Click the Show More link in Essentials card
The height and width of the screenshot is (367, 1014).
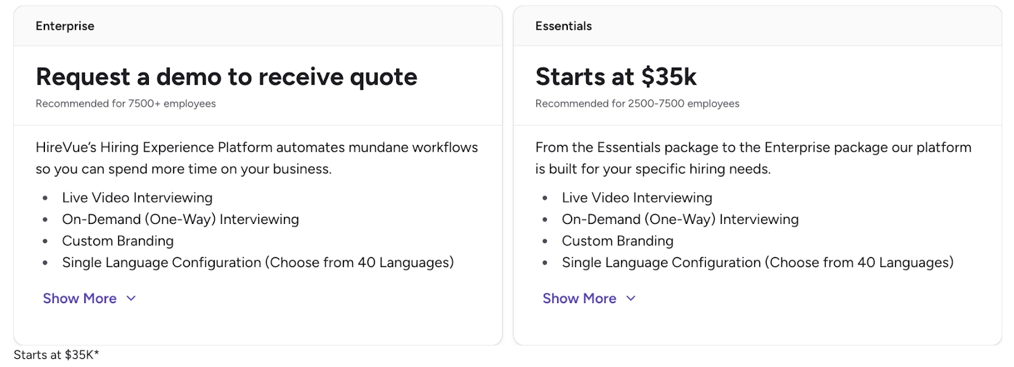coord(579,298)
